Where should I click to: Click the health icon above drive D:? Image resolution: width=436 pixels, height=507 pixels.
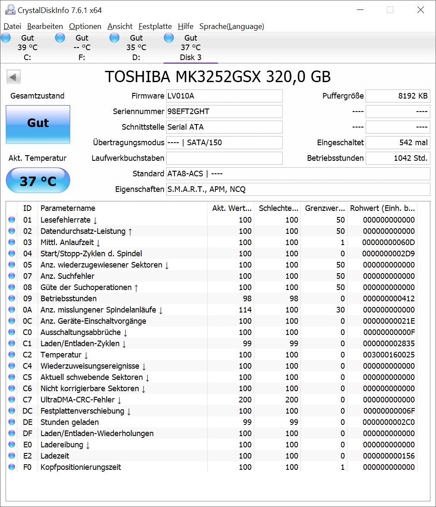point(114,38)
